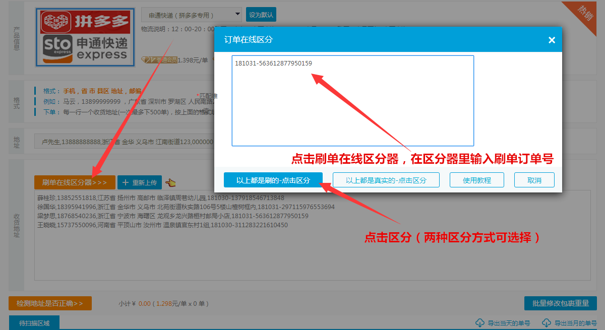
Task: Click the cloud icon for 导出当月的单号
Action: [546, 323]
